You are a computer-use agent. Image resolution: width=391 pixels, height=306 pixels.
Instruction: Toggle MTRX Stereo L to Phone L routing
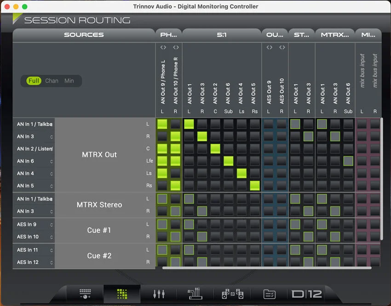pos(162,199)
